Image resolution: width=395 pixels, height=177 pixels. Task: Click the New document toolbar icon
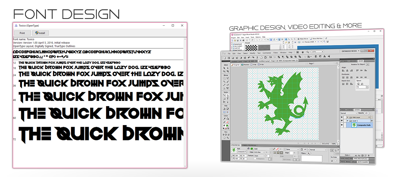(225, 58)
